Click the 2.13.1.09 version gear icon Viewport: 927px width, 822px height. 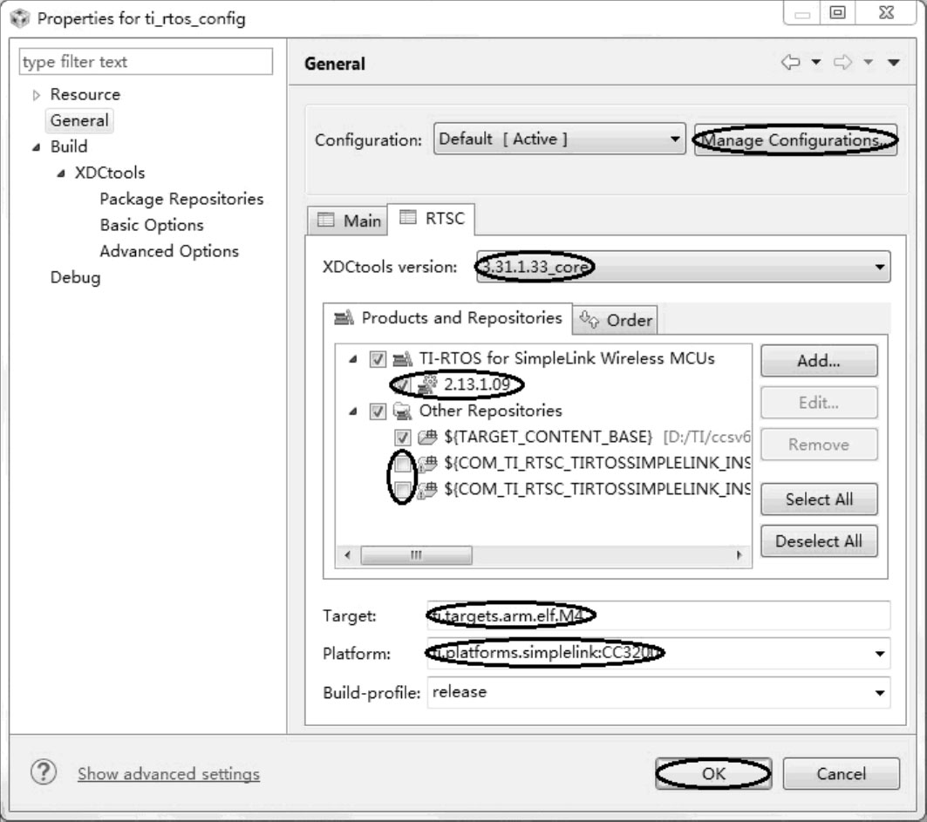(x=429, y=384)
